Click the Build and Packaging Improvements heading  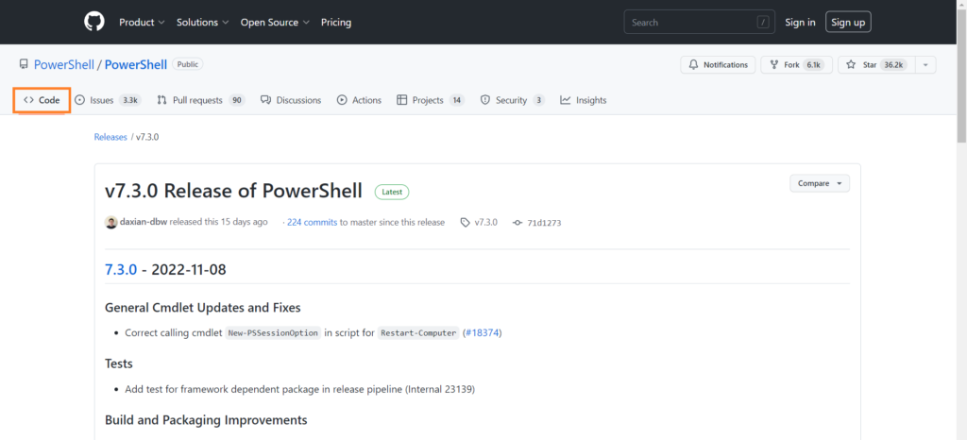point(206,420)
